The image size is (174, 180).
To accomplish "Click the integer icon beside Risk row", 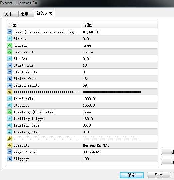I will [10, 32].
